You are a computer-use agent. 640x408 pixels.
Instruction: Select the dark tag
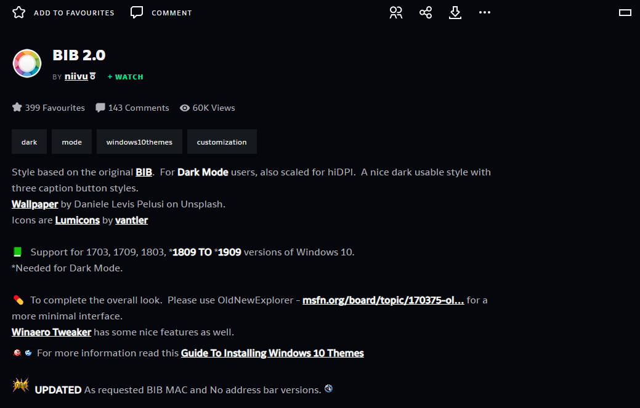(x=29, y=142)
